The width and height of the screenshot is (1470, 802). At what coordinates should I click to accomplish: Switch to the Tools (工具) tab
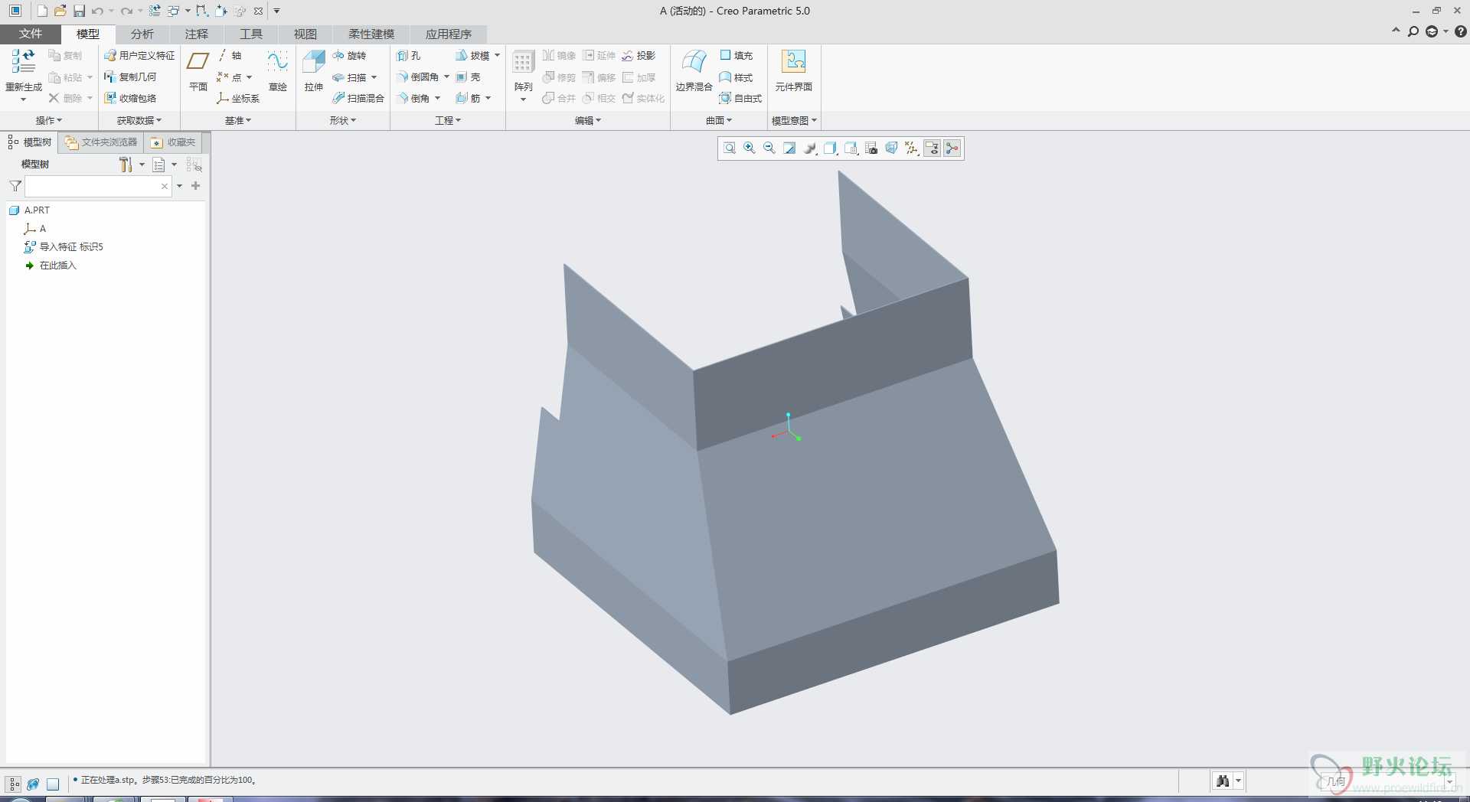(x=251, y=34)
